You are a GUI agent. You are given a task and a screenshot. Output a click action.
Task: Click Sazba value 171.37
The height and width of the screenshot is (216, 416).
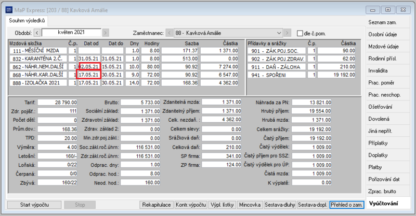coord(180,50)
